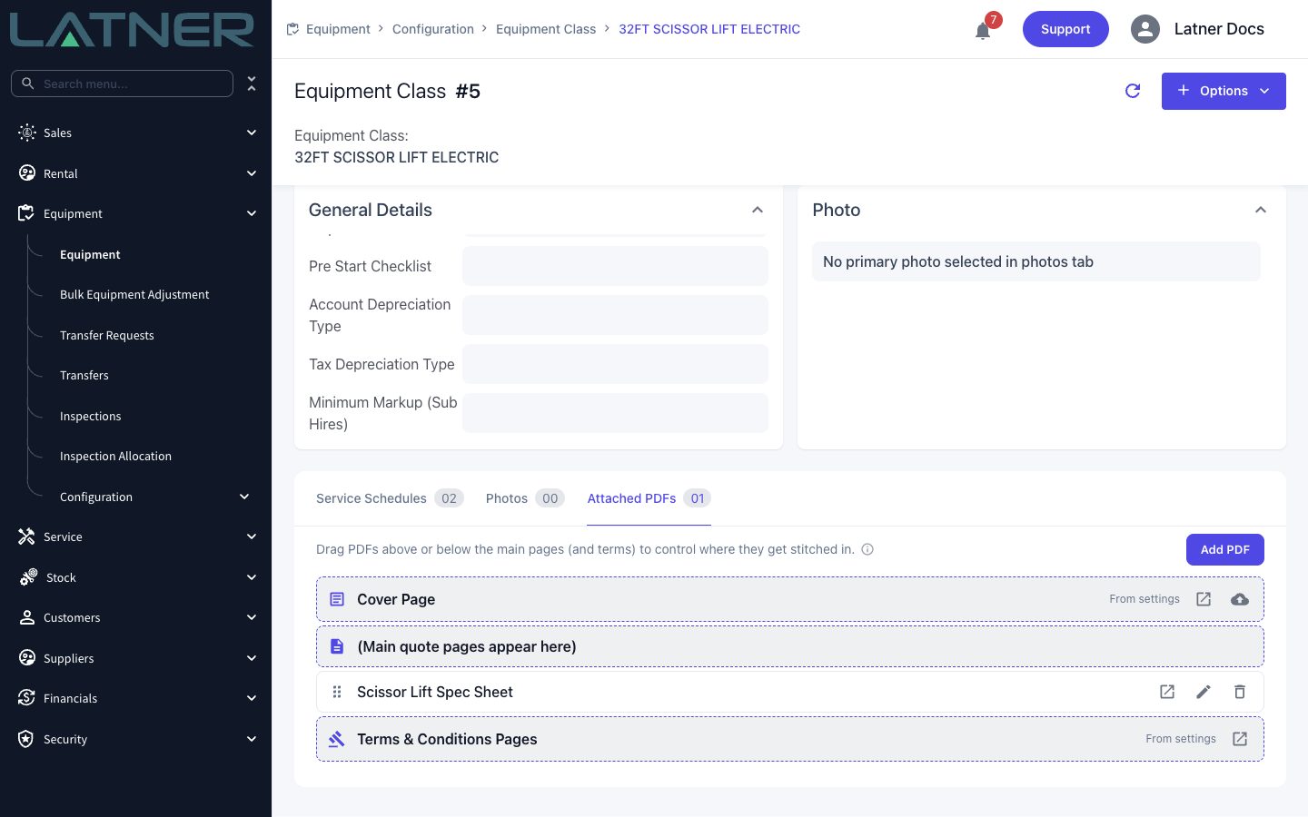
Task: Click the Search menu input field
Action: (x=123, y=84)
